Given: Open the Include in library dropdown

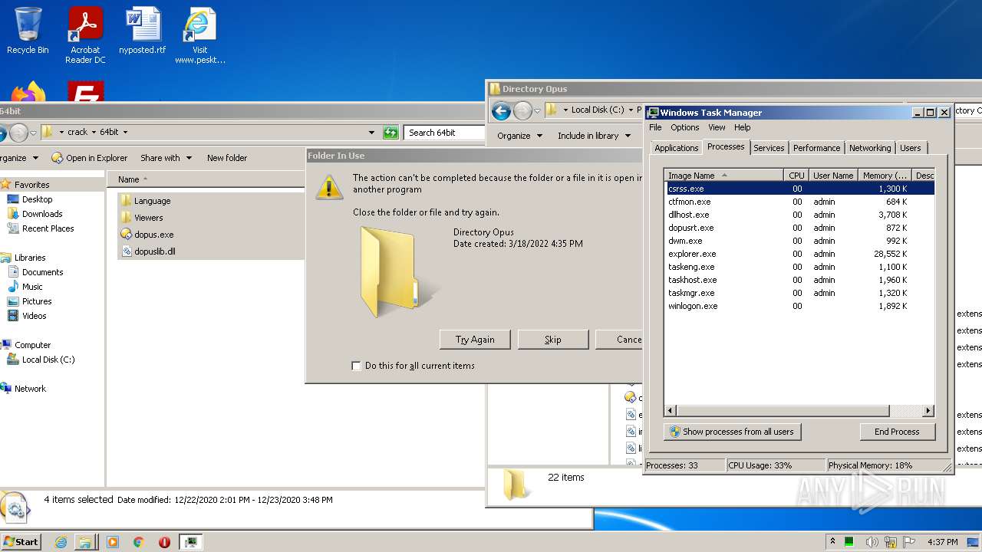Looking at the screenshot, I should pyautogui.click(x=594, y=136).
